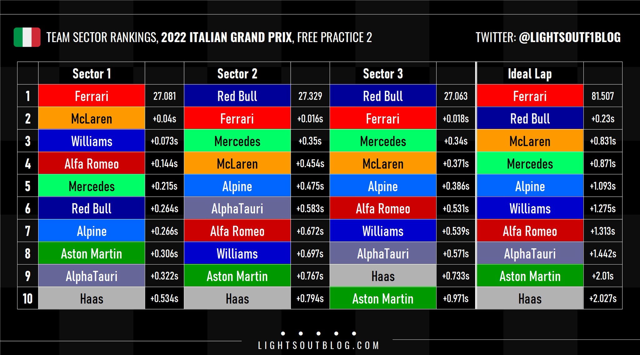The height and width of the screenshot is (355, 640).
Task: Click the 27.329 Sector 2 time
Action: [310, 96]
